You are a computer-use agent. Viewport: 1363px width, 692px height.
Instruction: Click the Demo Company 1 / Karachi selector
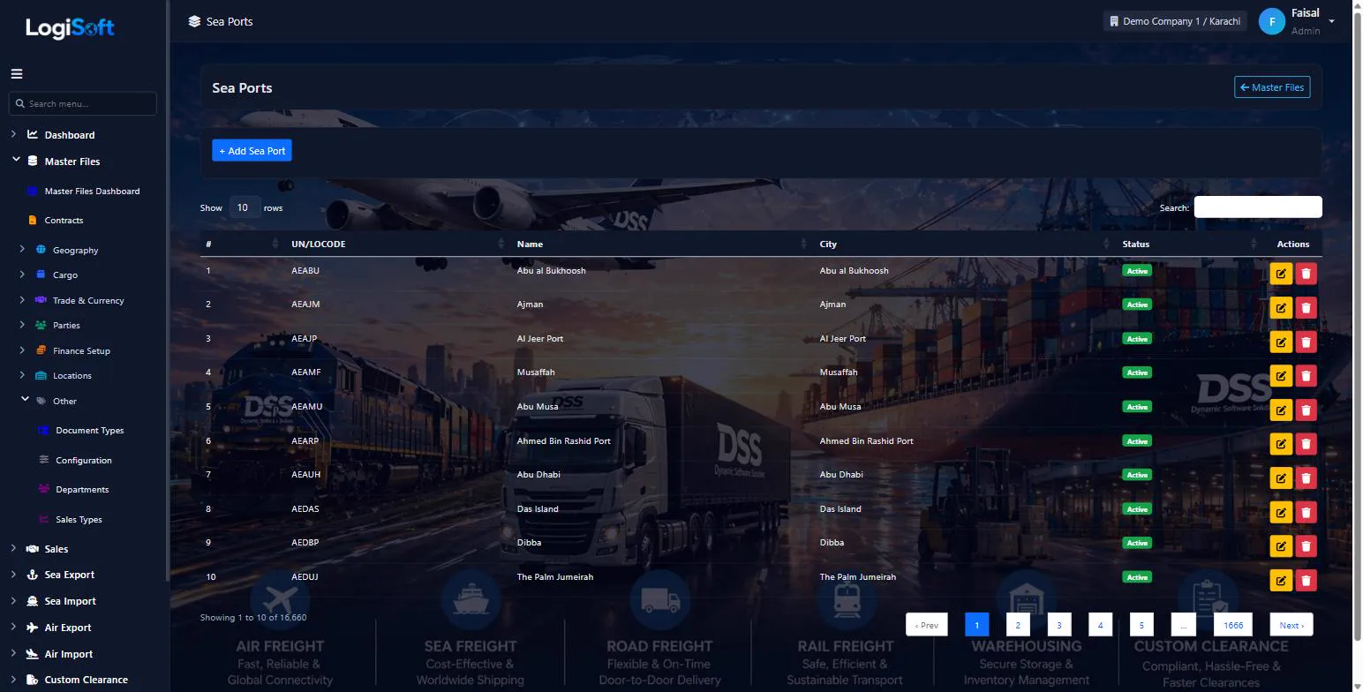pyautogui.click(x=1175, y=21)
